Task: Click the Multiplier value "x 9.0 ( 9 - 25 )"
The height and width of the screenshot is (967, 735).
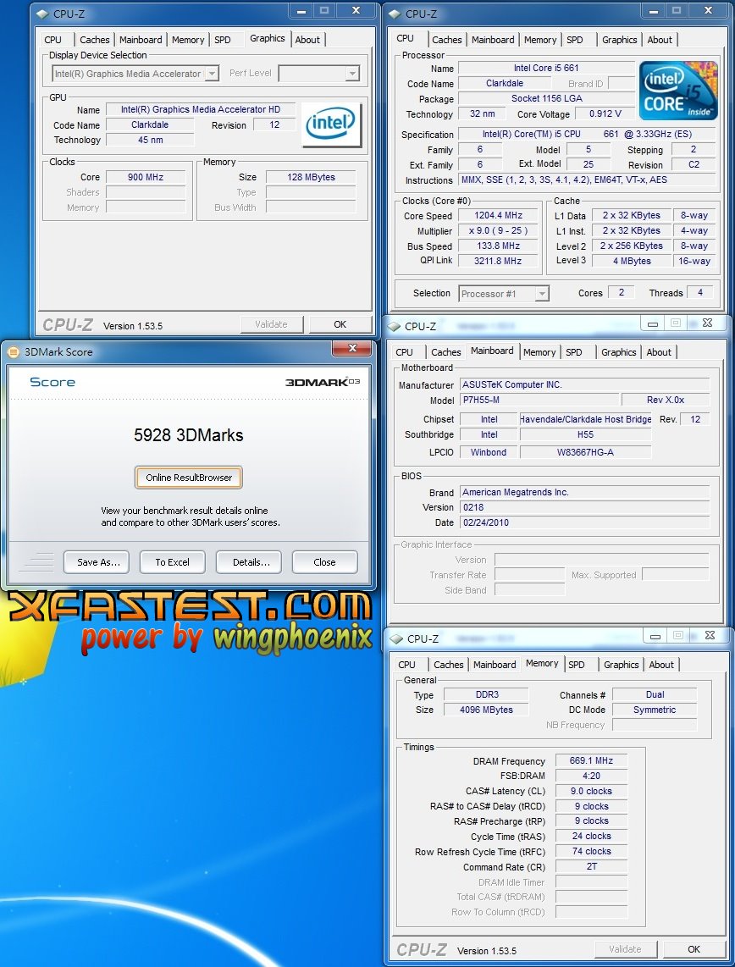Action: pyautogui.click(x=498, y=230)
